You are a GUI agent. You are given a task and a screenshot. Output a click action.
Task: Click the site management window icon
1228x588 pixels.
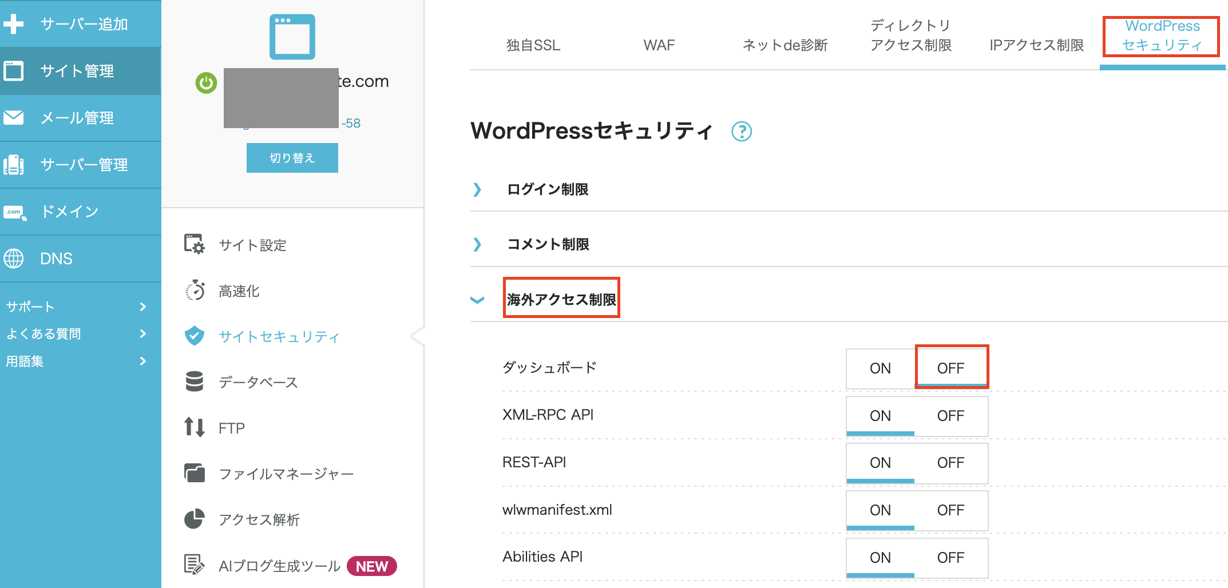click(14, 71)
